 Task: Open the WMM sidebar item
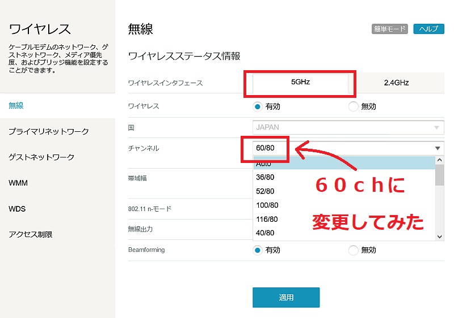[18, 183]
